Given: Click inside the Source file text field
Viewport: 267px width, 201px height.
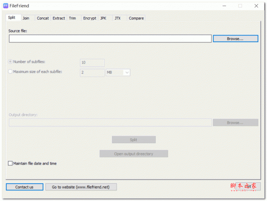Looking at the screenshot, I should [x=109, y=39].
